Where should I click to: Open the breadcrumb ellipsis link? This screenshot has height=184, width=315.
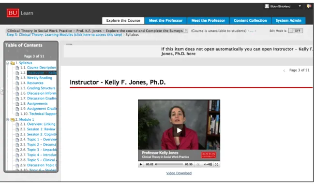coord(252,31)
